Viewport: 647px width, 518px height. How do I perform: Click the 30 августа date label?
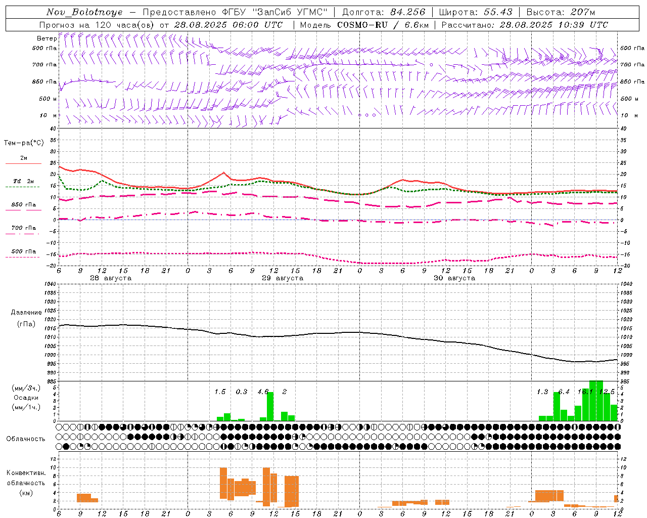(x=454, y=278)
